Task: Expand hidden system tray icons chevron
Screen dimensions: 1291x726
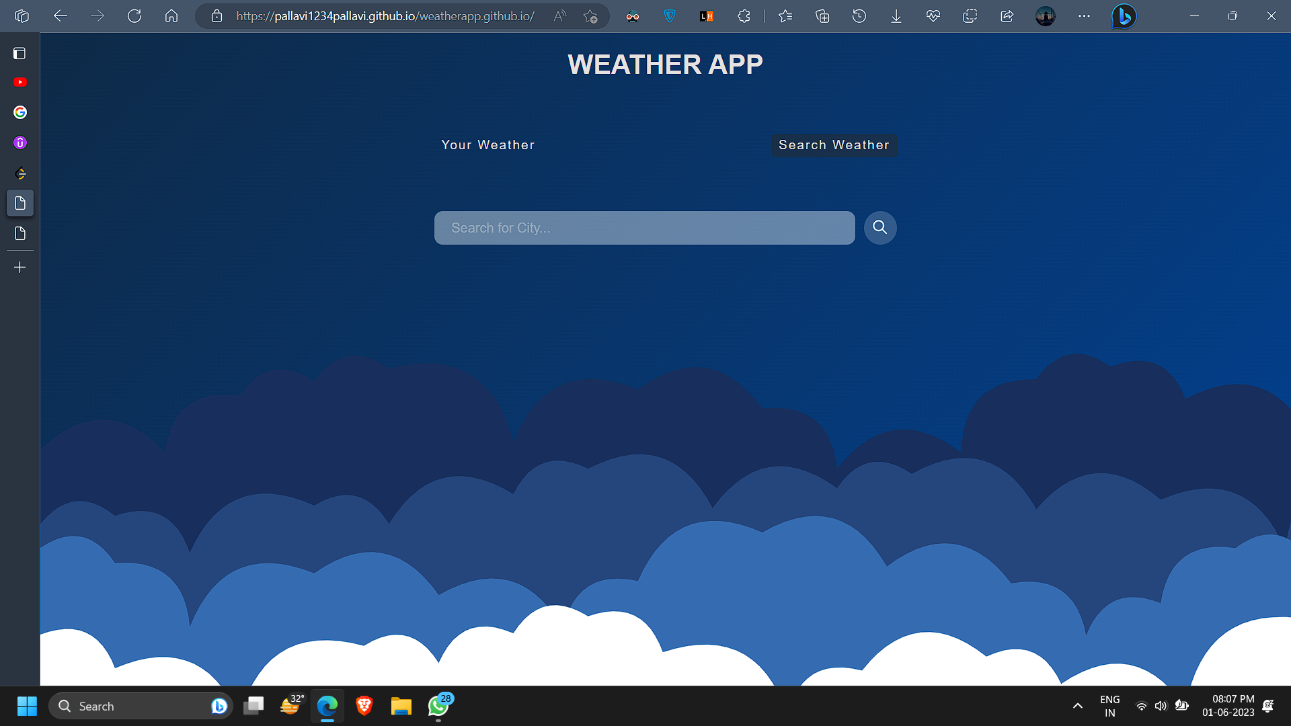Action: click(1077, 706)
